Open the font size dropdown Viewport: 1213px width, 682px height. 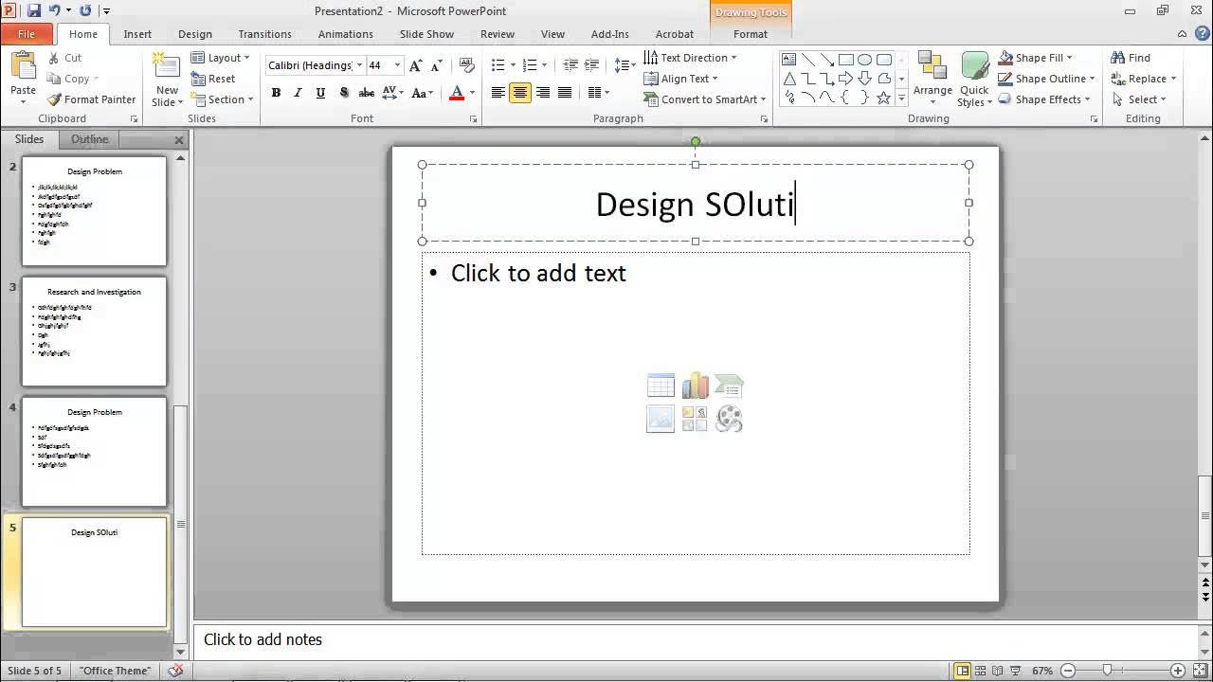click(397, 65)
